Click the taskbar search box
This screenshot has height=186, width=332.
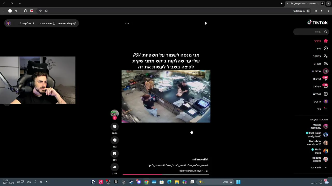click(x=215, y=182)
